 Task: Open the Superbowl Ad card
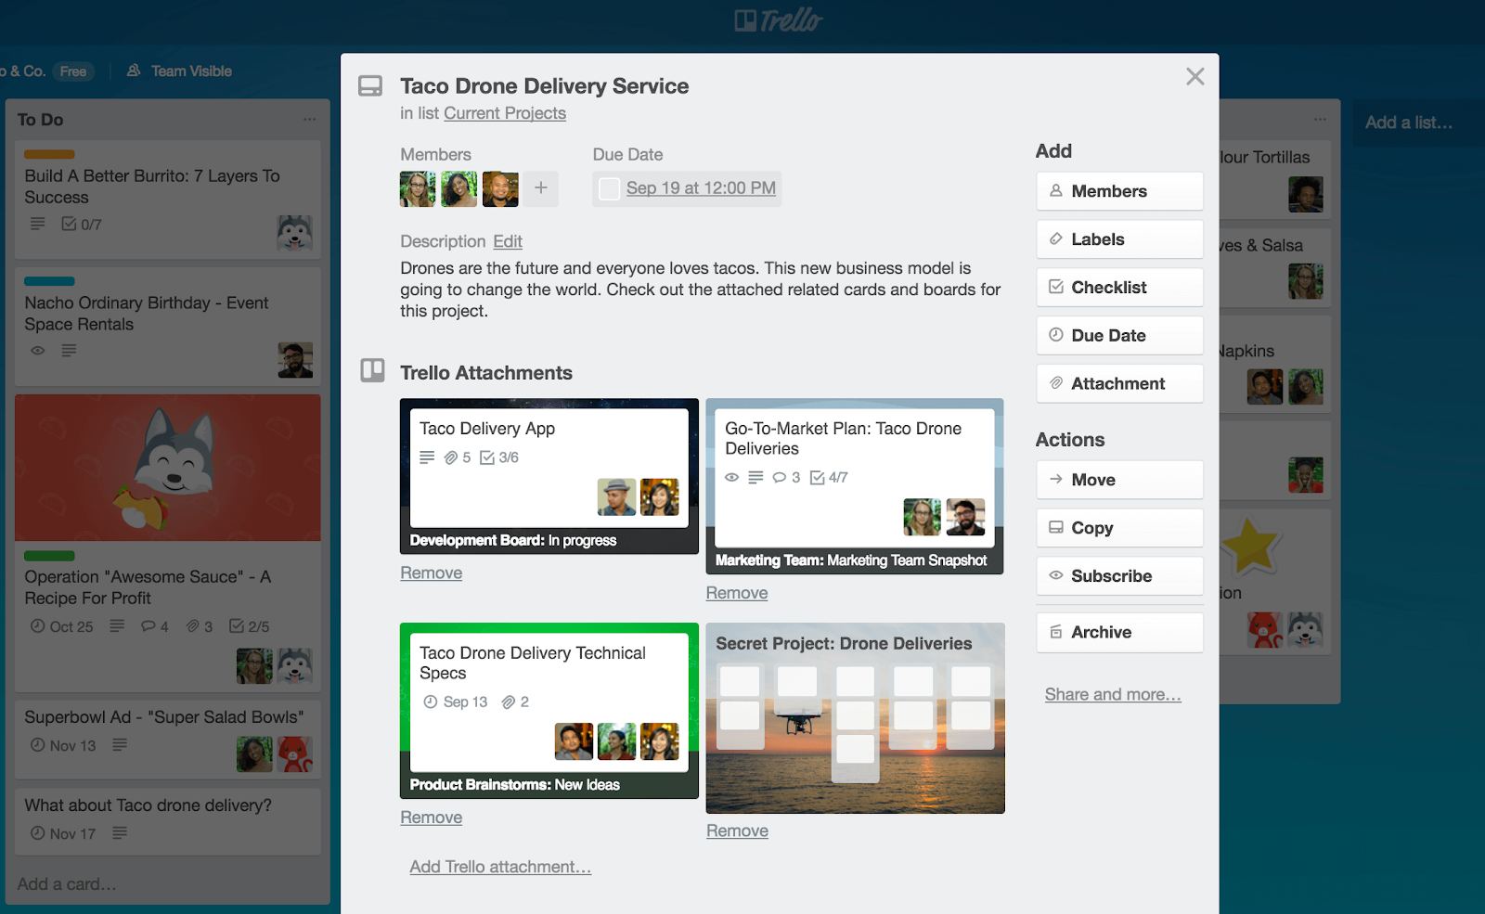(167, 740)
